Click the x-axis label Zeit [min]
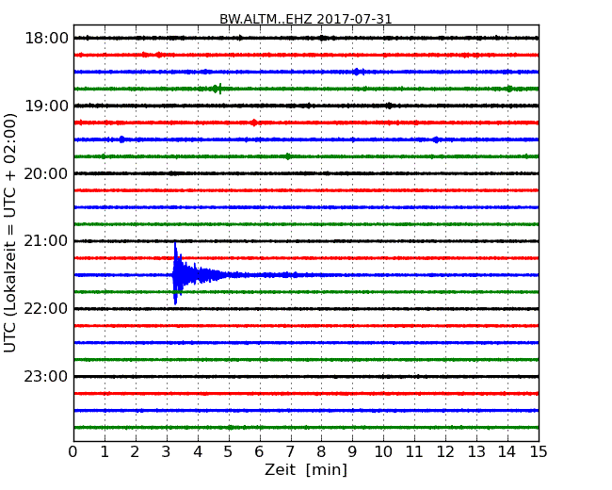Screen dimensions: 612x490 306,469
